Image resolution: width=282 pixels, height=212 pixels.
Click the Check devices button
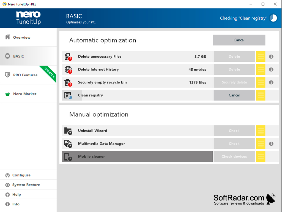click(234, 157)
